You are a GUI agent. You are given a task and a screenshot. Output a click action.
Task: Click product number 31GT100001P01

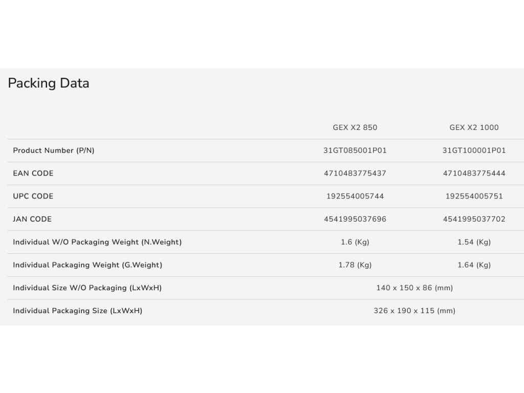(x=474, y=151)
